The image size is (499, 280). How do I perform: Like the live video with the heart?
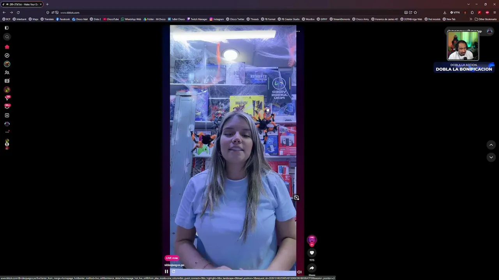[x=312, y=253]
